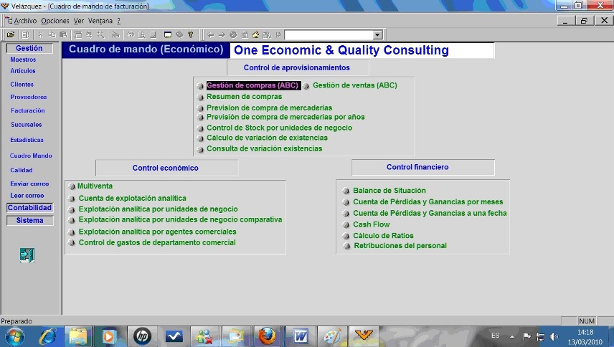Click the volume speaker tray icon
Screen dimensions: 614x347
pos(554,336)
